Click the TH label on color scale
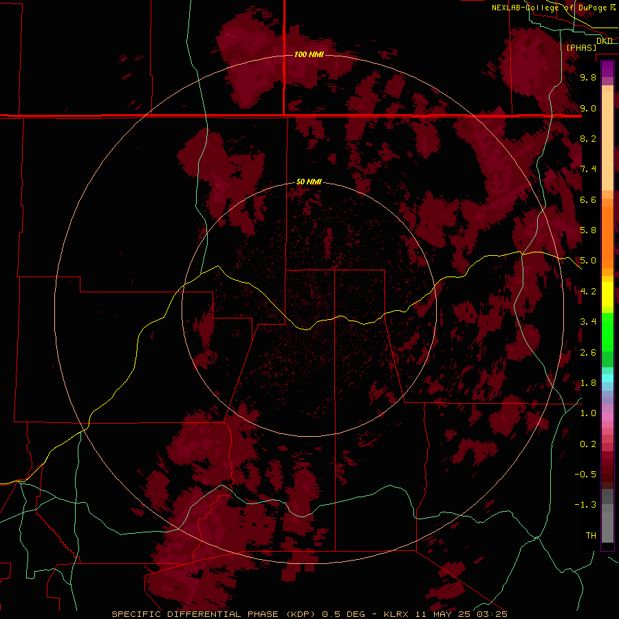Viewport: 619px width, 619px height. [591, 536]
